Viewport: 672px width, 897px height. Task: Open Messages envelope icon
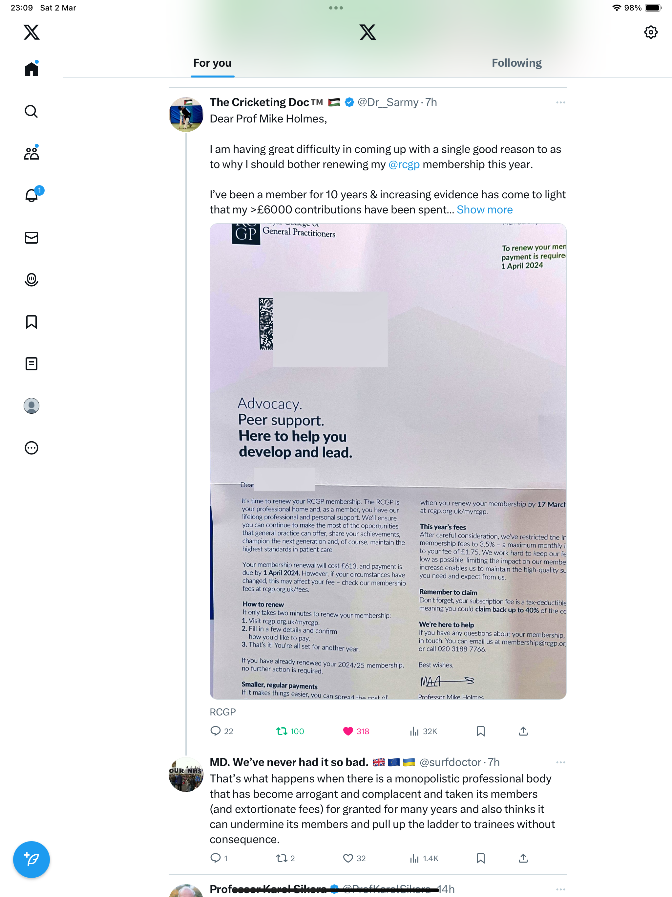pos(31,238)
